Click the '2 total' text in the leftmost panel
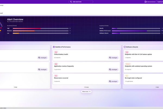This screenshot has height=109, width=163. coord(15,87)
